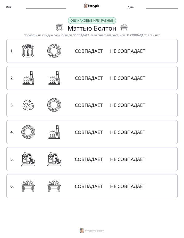Choose НЕ СОВПАДАЕТ for row 1
The image size is (184, 238).
[128, 51]
